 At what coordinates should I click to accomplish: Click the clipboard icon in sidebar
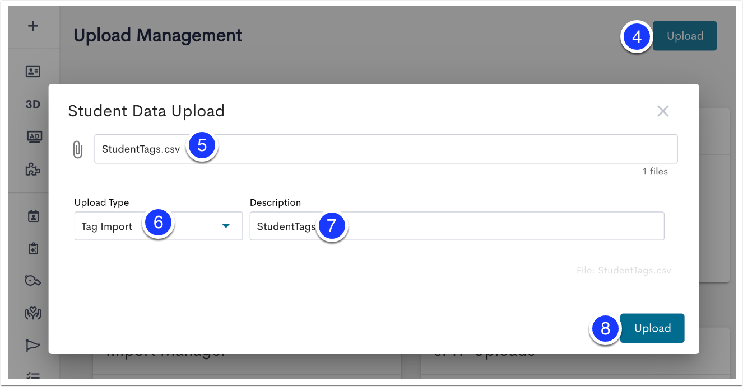point(33,248)
